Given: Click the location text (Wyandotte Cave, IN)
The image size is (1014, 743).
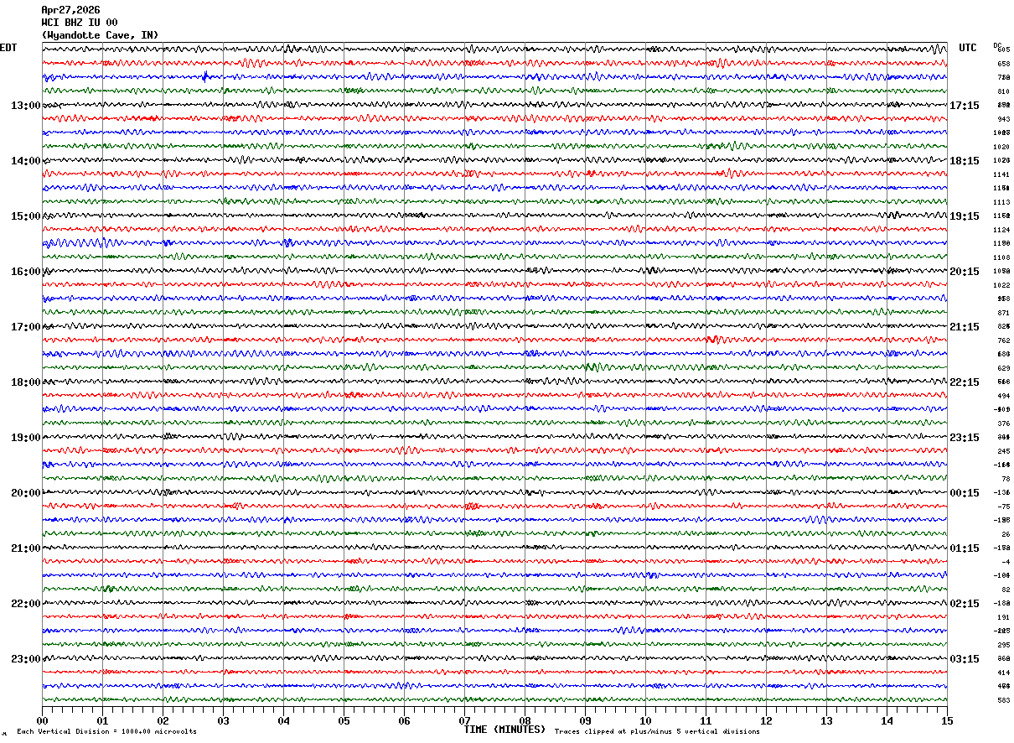Looking at the screenshot, I should [100, 35].
